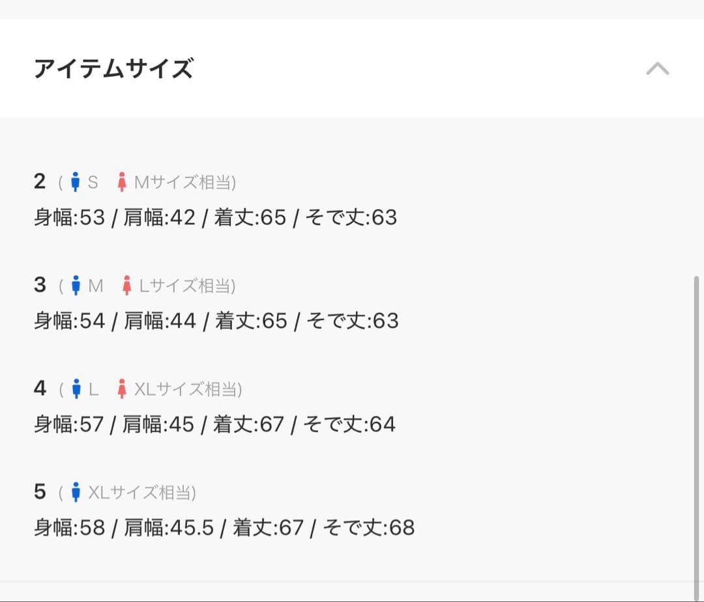Select the size 4 number label
This screenshot has height=602, width=704.
[40, 389]
